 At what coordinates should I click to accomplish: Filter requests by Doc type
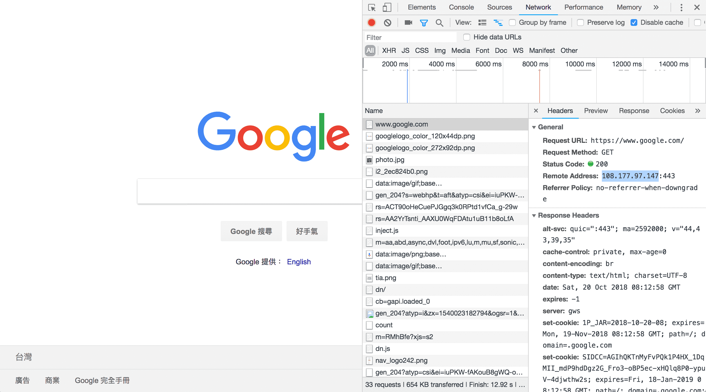[x=501, y=51]
